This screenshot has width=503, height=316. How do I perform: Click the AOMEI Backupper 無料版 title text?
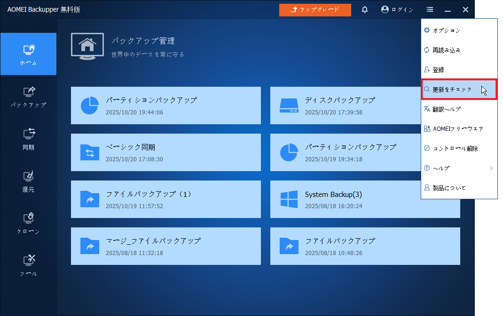click(44, 9)
